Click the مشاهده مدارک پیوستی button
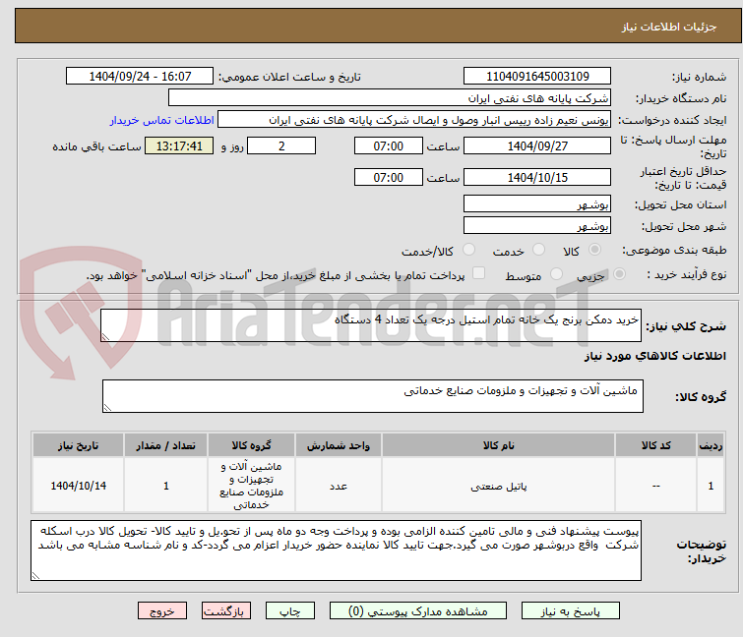This screenshot has height=637, width=743. (x=418, y=611)
